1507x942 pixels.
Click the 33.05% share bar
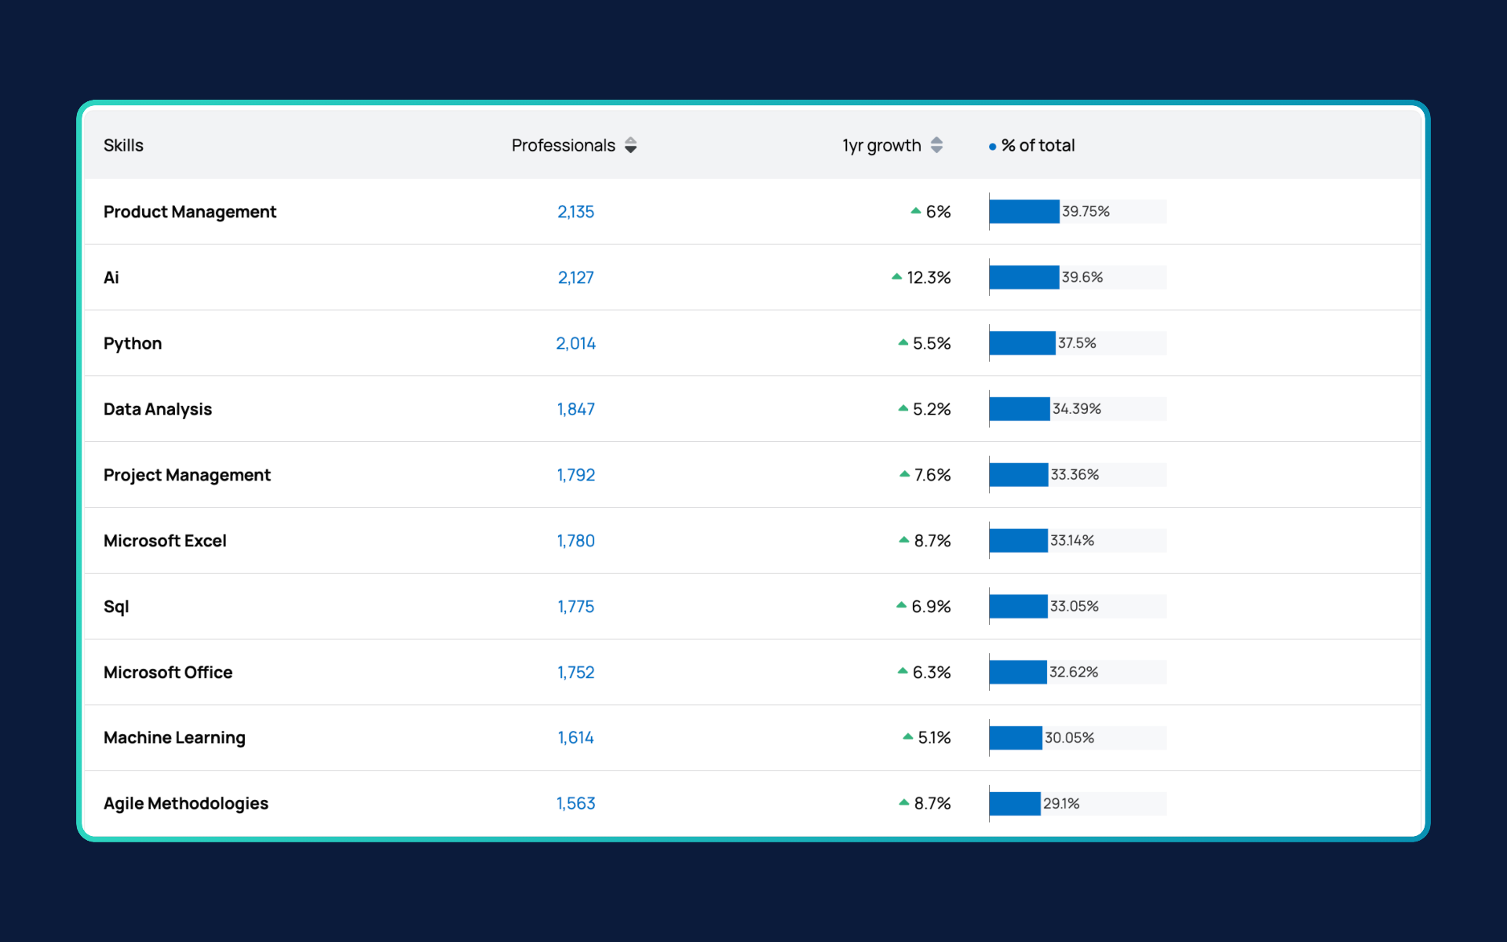tap(1078, 607)
